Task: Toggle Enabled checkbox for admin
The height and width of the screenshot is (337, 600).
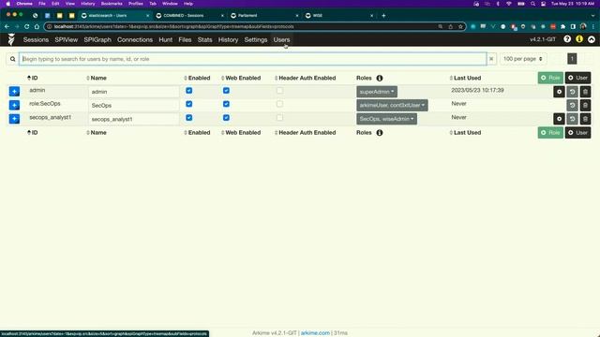Action: [189, 91]
